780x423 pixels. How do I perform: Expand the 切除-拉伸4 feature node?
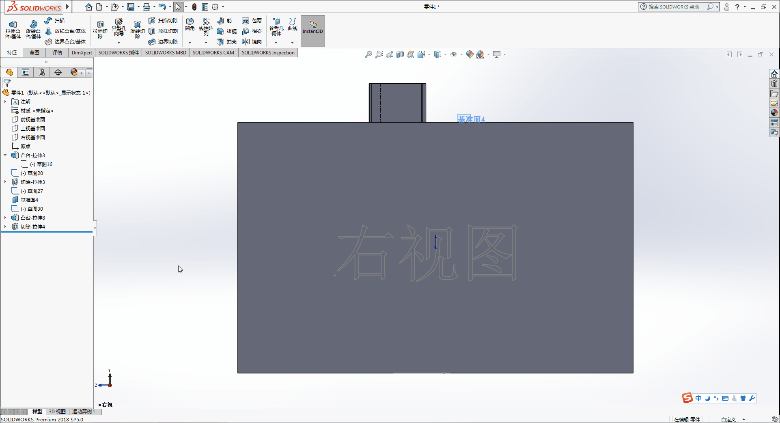point(5,227)
